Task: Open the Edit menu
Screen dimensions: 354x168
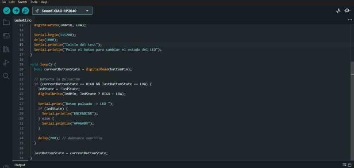Action: pyautogui.click(x=12, y=2)
